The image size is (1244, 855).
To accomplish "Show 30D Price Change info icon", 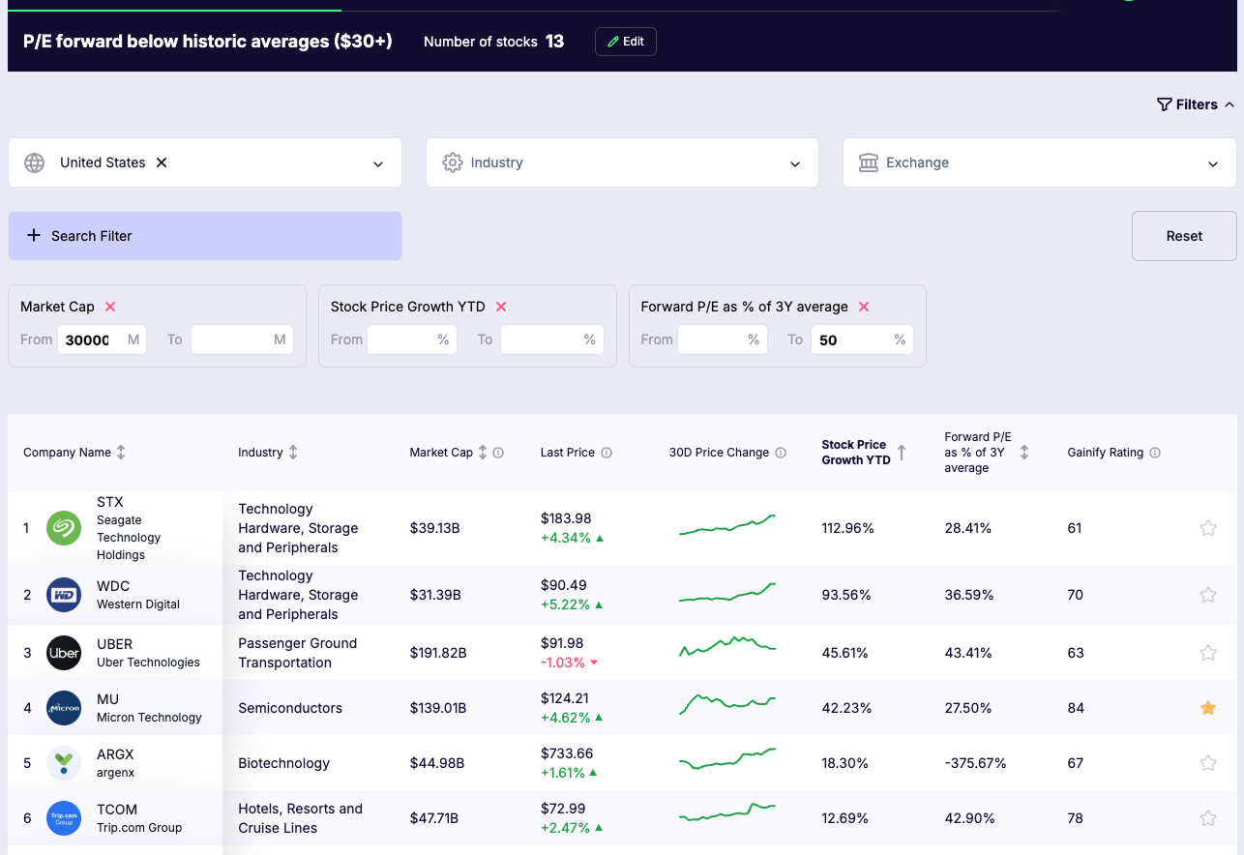I will click(781, 453).
